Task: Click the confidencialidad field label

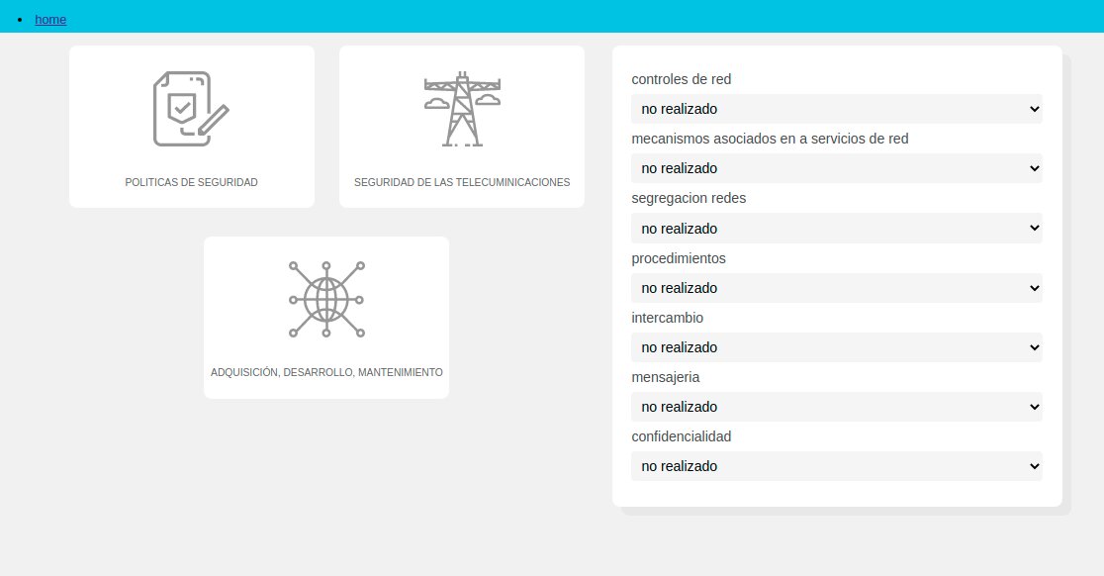Action: (x=681, y=436)
